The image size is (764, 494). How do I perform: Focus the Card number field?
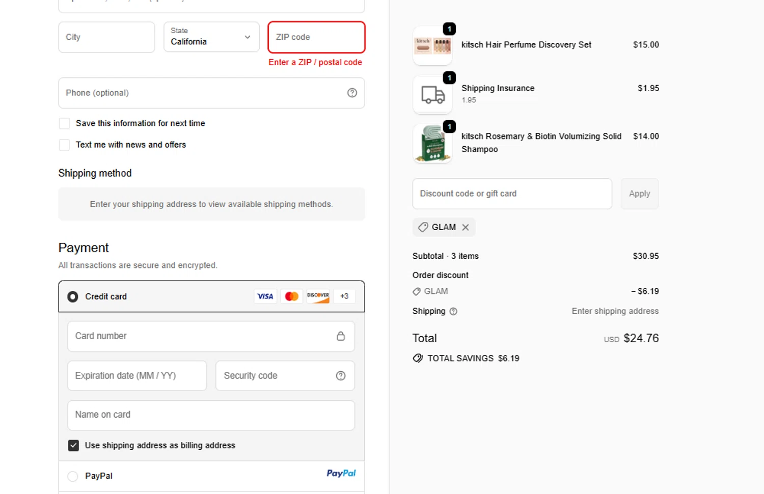211,336
